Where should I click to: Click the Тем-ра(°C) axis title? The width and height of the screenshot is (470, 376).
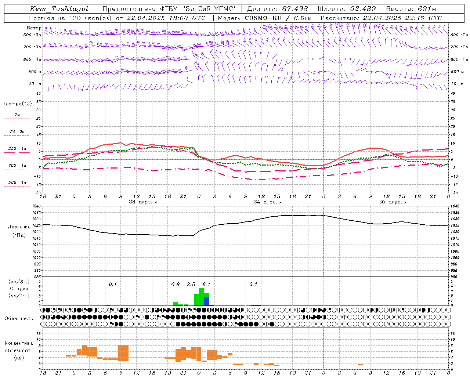pyautogui.click(x=17, y=104)
